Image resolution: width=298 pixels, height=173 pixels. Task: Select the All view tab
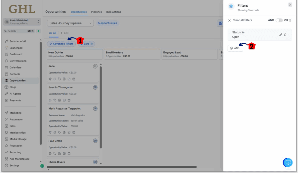(53, 33)
